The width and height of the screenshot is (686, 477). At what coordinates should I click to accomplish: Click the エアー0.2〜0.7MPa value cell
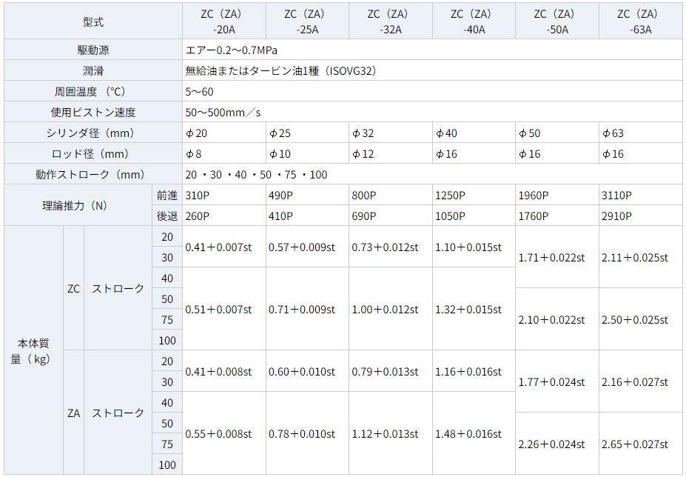pos(231,50)
